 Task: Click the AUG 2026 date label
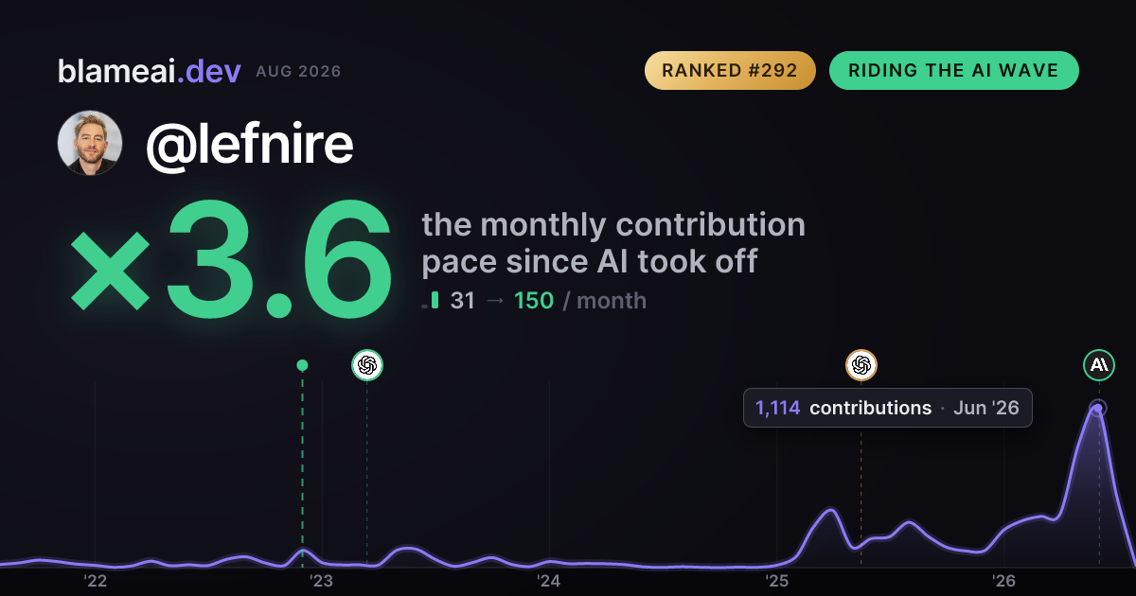pyautogui.click(x=298, y=72)
